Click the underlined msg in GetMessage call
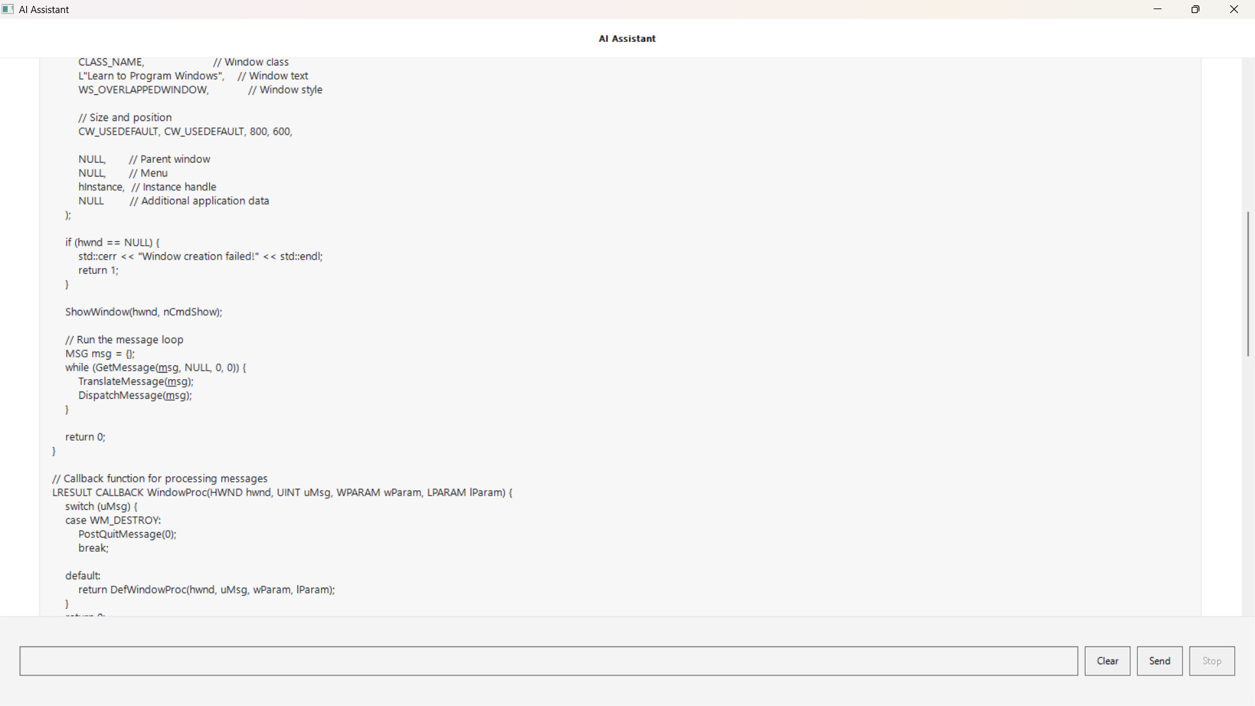 [x=168, y=368]
